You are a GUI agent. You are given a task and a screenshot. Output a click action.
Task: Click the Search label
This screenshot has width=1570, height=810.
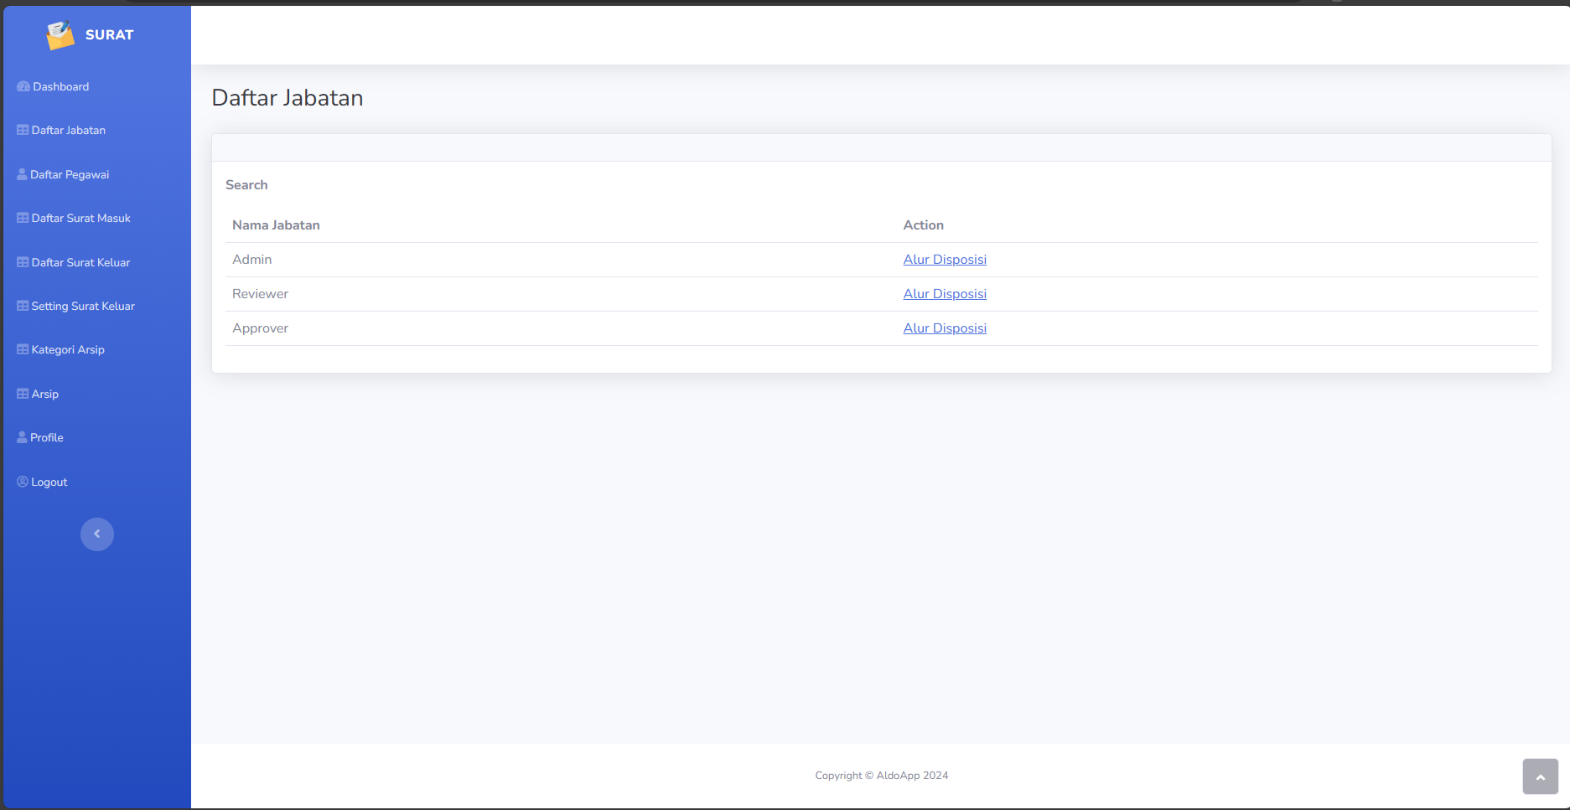click(246, 185)
